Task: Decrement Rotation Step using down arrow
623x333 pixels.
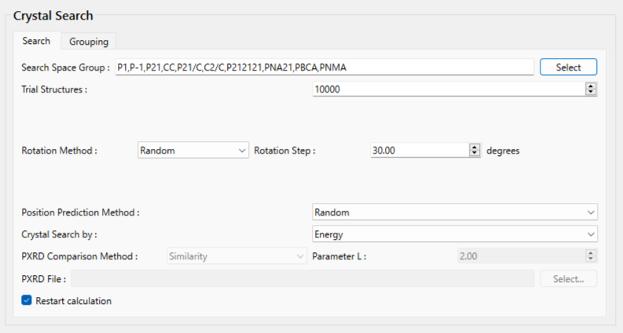Action: click(x=475, y=153)
